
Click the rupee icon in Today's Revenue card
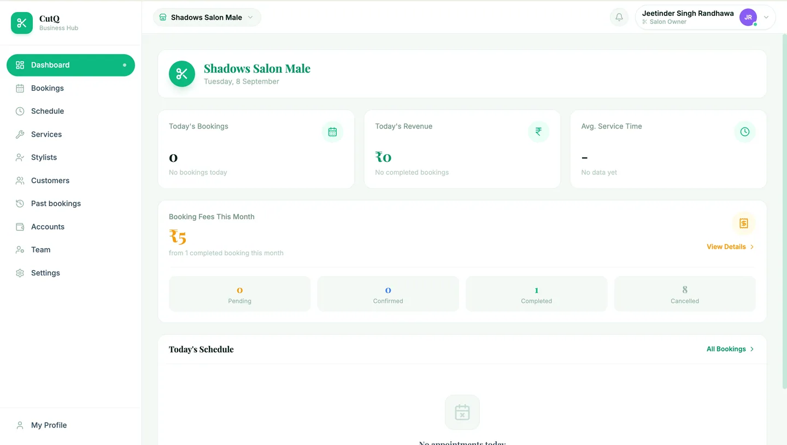pyautogui.click(x=538, y=131)
